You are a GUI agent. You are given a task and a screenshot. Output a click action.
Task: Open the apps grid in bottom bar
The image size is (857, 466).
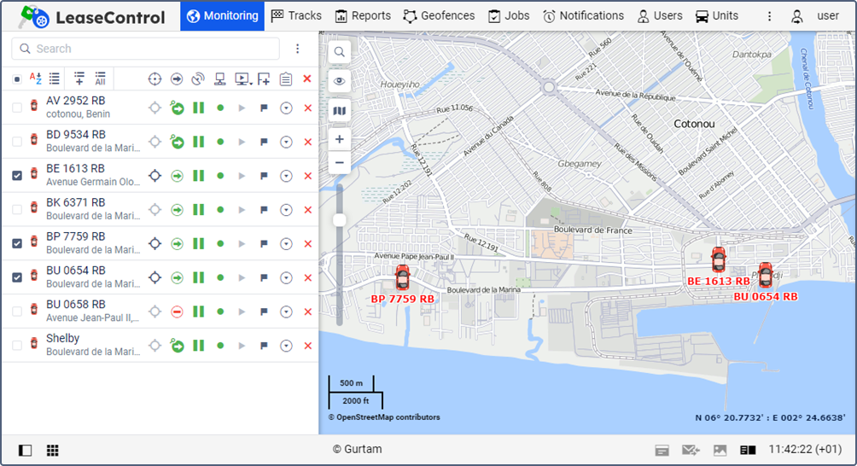tap(52, 450)
